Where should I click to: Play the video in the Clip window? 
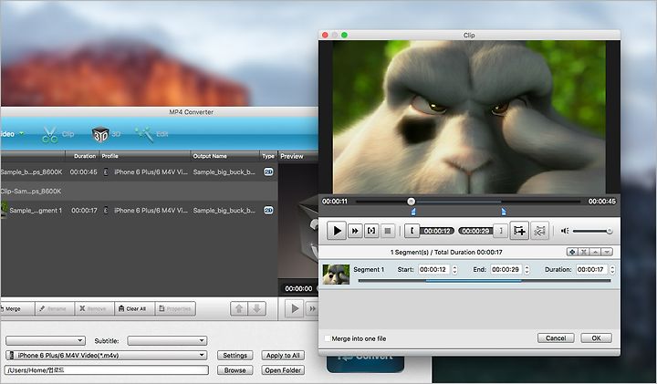337,231
